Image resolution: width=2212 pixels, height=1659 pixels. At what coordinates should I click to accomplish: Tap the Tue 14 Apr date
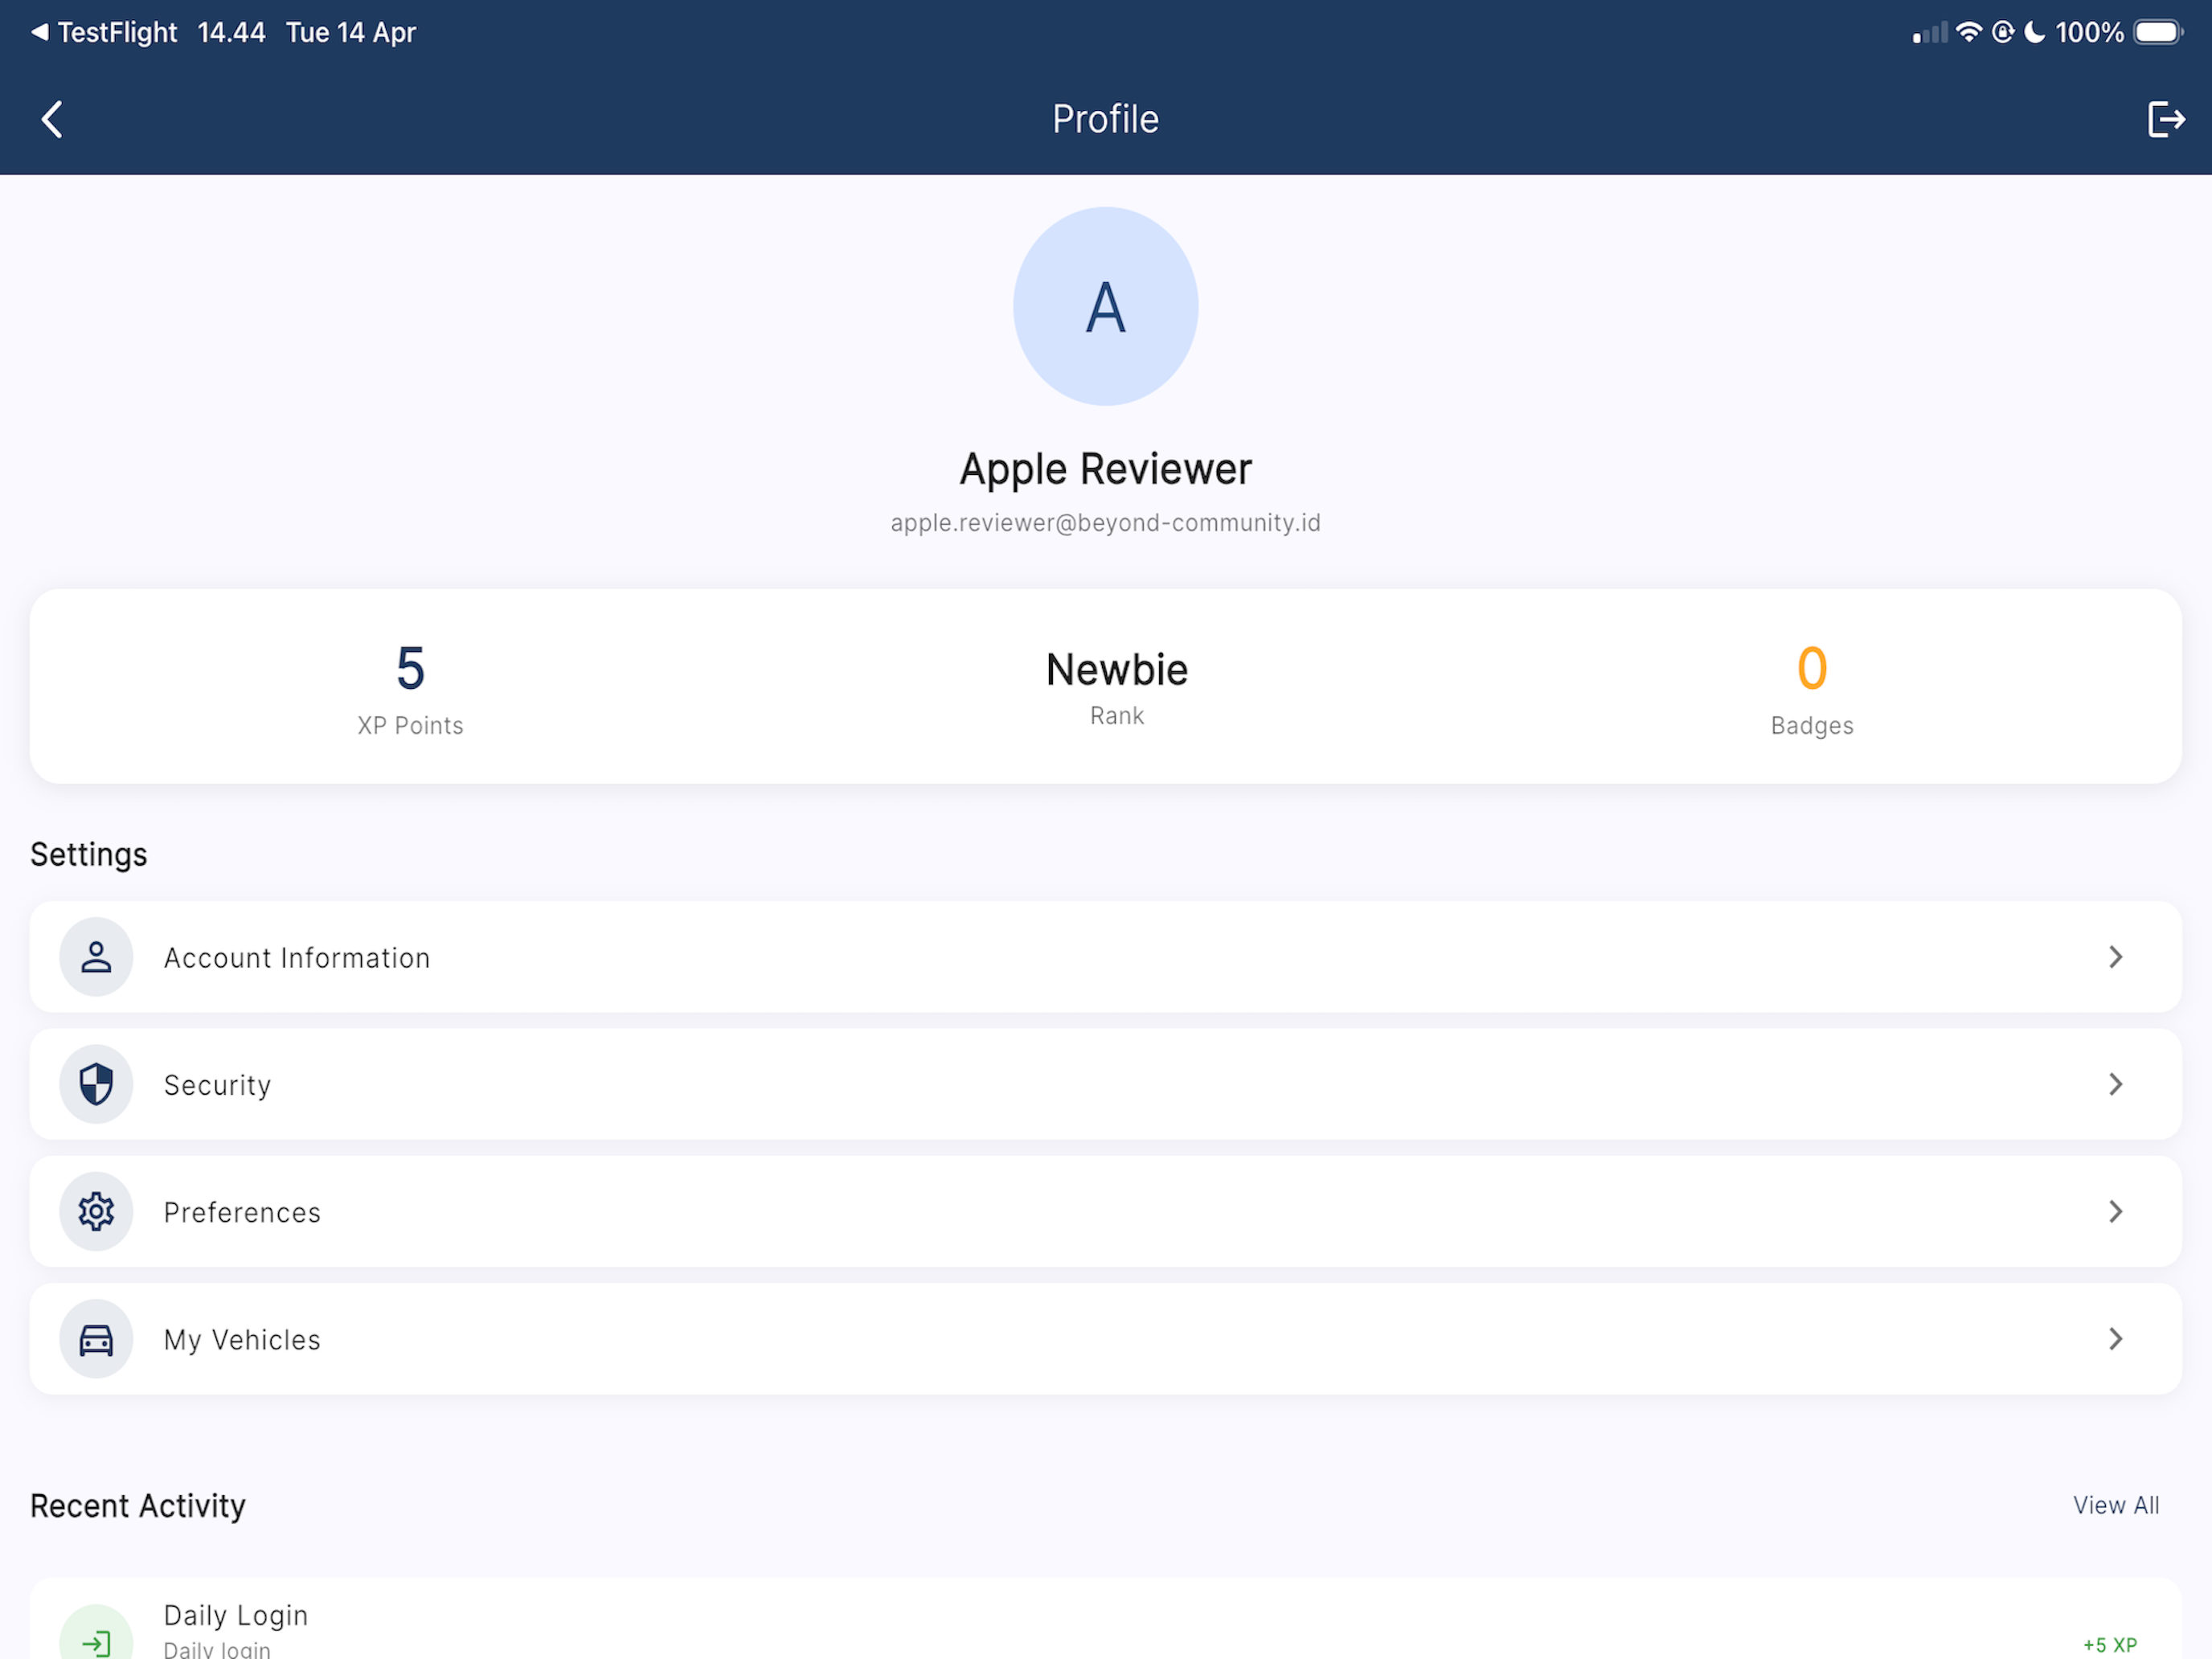[351, 32]
